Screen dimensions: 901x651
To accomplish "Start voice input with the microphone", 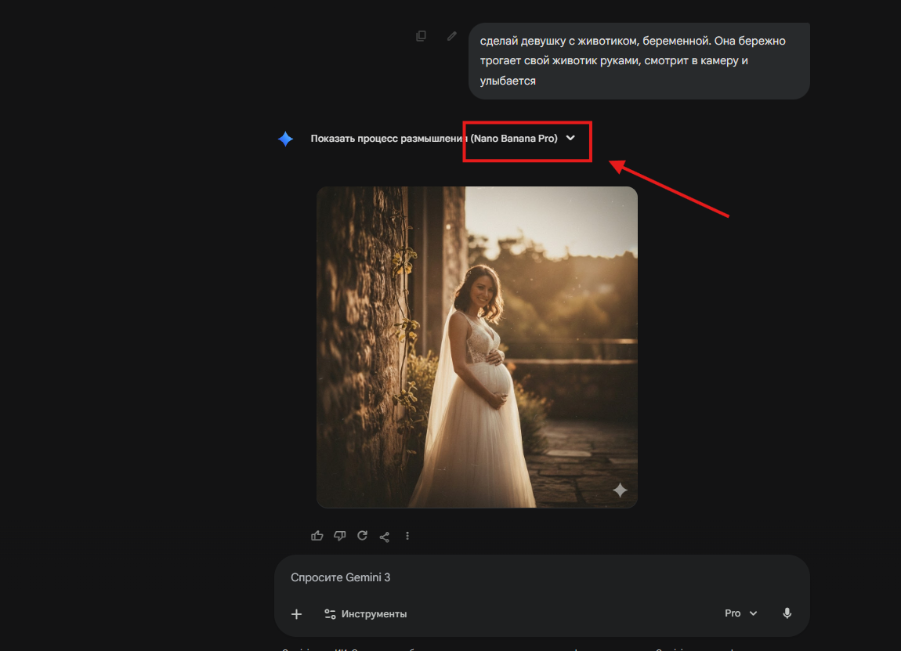I will click(x=787, y=613).
